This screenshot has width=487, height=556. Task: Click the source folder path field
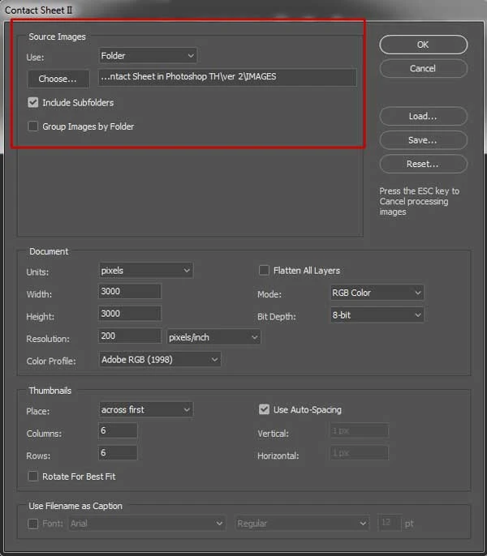pos(227,77)
